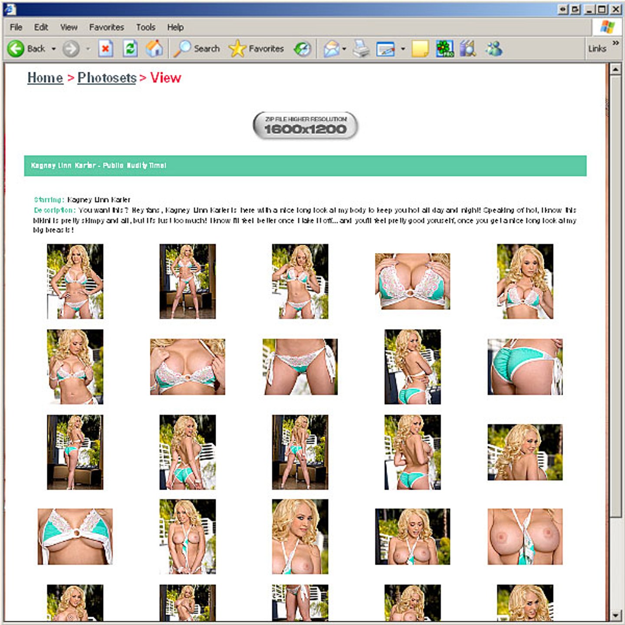Launch the Messenger icon in toolbar
625x625 pixels.
click(x=493, y=49)
